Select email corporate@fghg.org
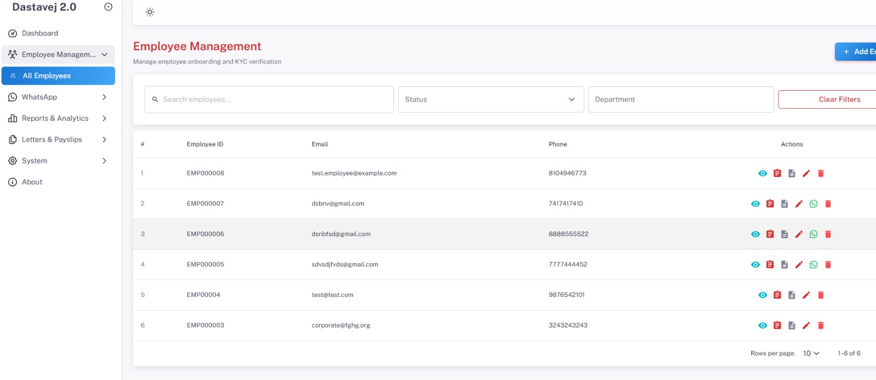This screenshot has width=876, height=380. [341, 325]
